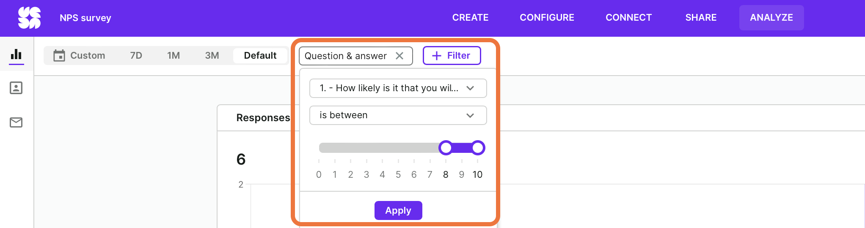Switch to the CONFIGURE tab
Screen dimensions: 865x228
[547, 18]
